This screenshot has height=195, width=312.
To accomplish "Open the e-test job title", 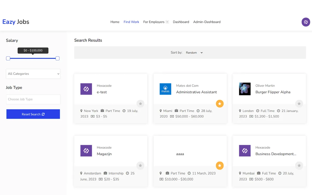I will (x=102, y=92).
